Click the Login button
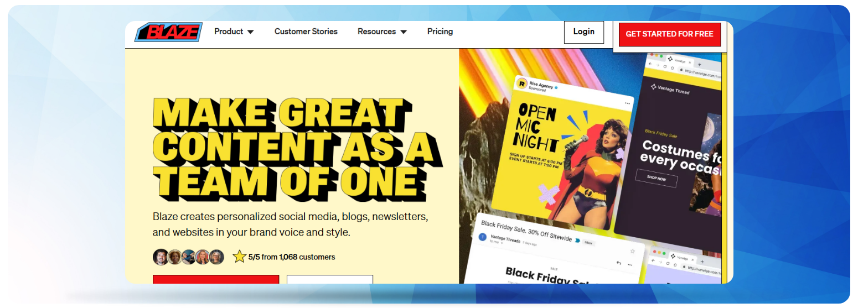858x308 pixels. [x=583, y=32]
